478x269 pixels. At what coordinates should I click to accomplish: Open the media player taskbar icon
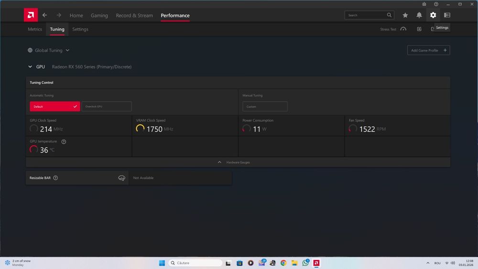pos(250,263)
